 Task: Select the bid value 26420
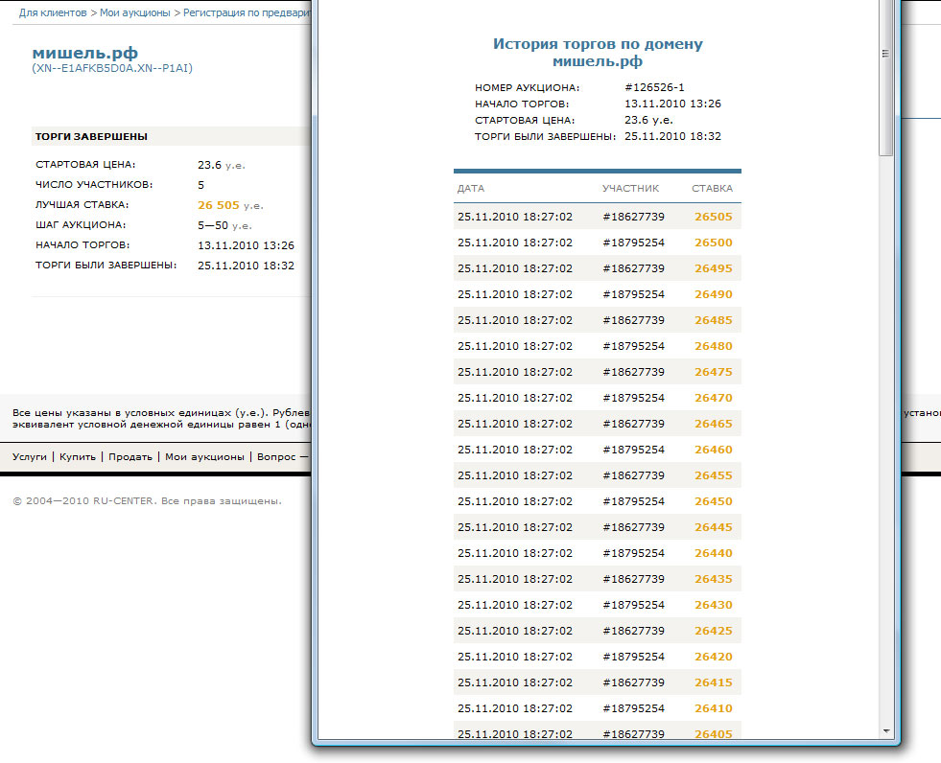tap(714, 657)
